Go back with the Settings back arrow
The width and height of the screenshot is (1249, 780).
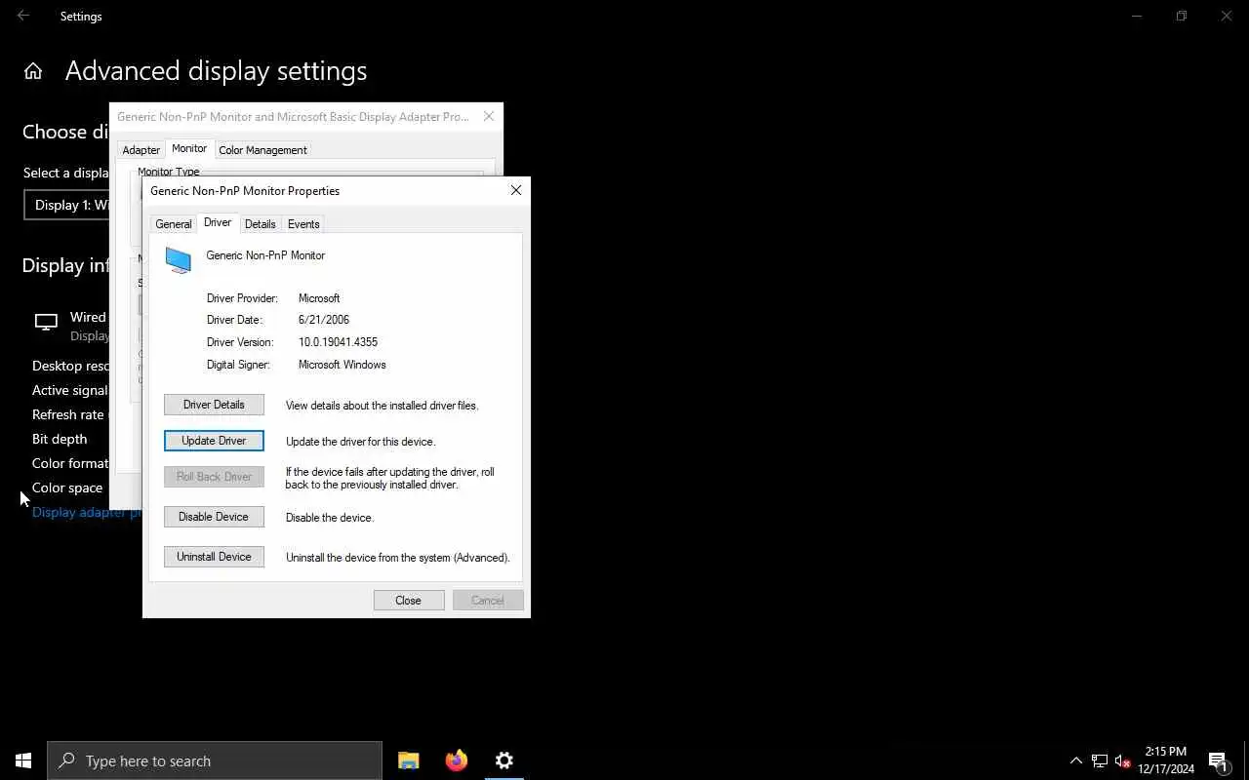(23, 16)
